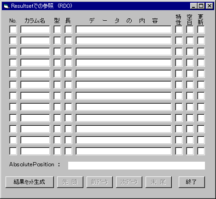Select the first row 特性 field

pyautogui.click(x=179, y=29)
